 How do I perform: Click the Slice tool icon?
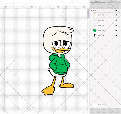click(92, 110)
